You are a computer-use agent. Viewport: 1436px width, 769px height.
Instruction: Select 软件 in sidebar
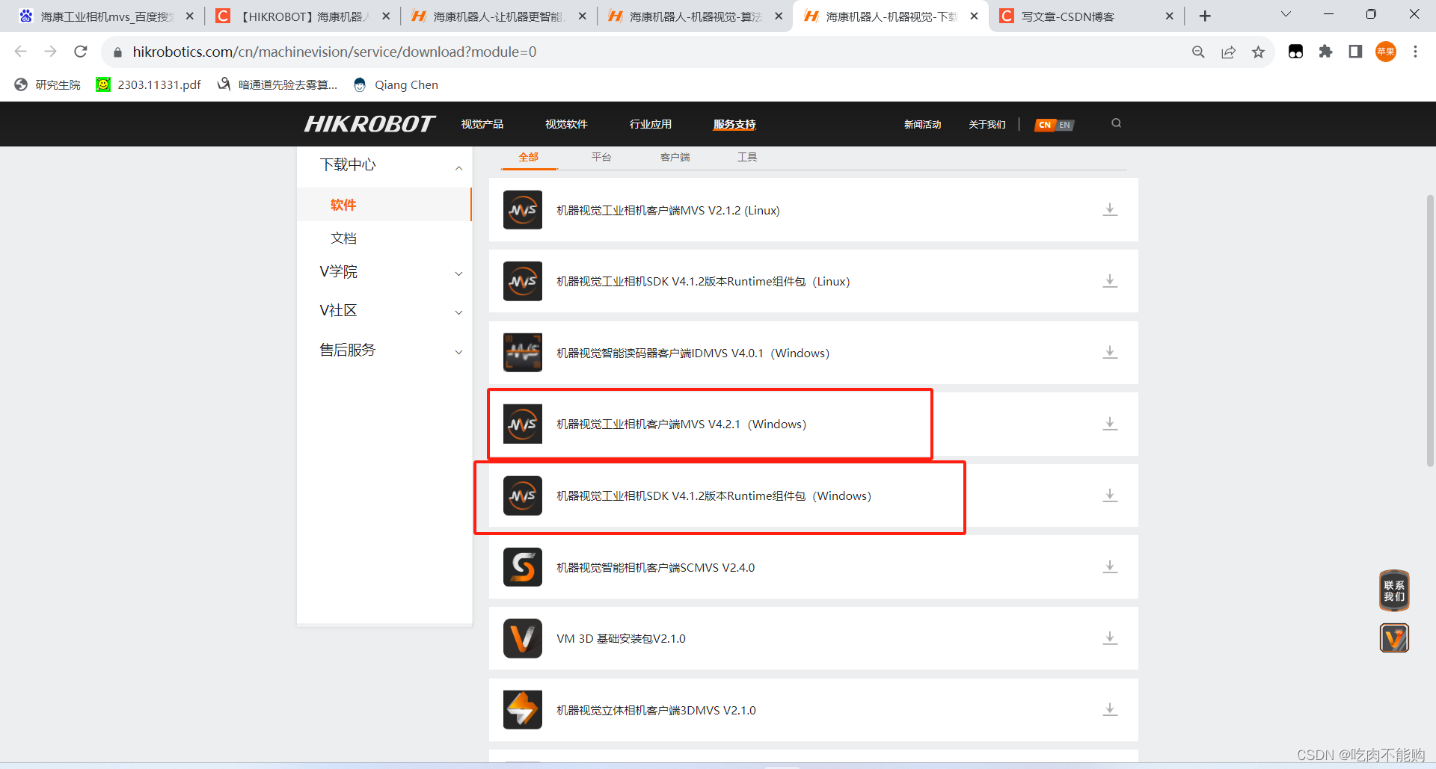pos(384,205)
